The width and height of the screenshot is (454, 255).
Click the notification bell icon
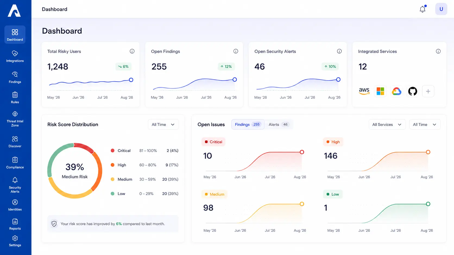(423, 9)
